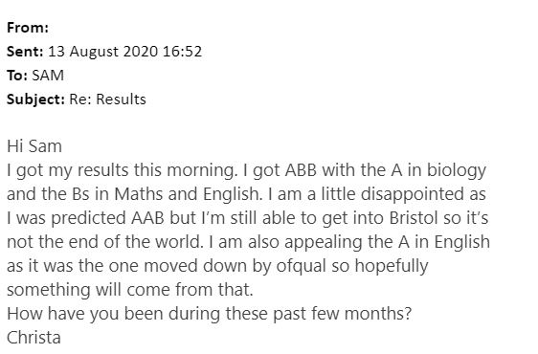Click the recipient name SAM
The width and height of the screenshot is (538, 354).
(x=48, y=76)
